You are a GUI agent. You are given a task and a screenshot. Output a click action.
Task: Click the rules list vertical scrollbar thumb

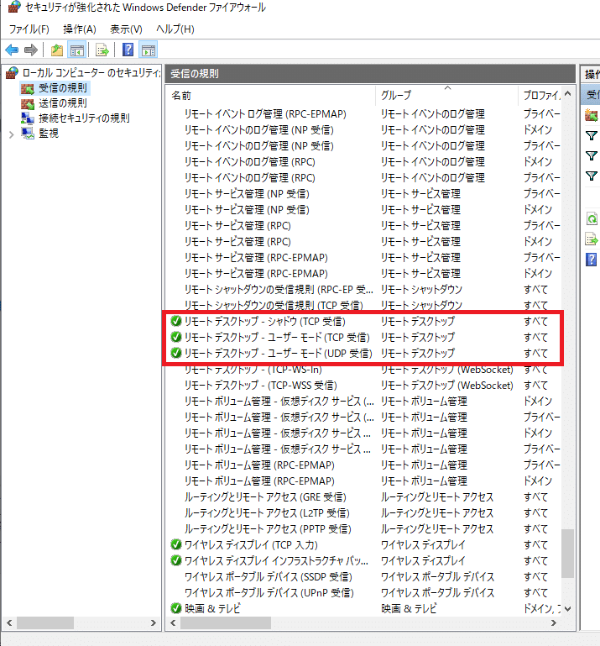pos(568,554)
